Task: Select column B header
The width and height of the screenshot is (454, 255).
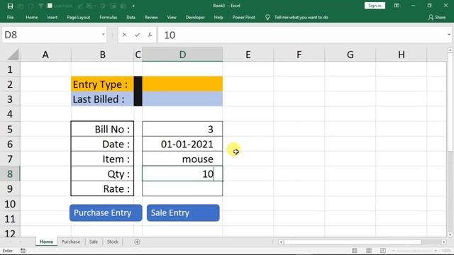Action: [102, 55]
